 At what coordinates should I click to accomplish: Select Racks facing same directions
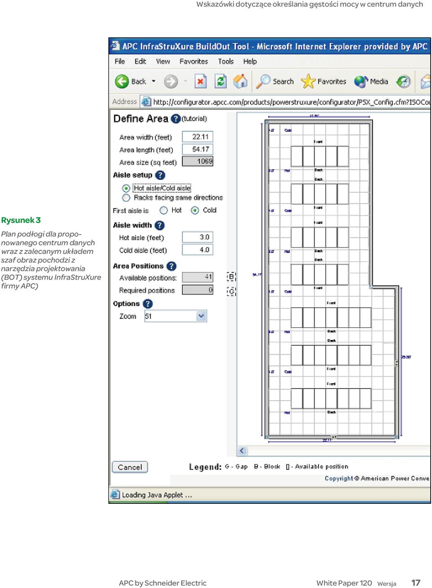[126, 198]
